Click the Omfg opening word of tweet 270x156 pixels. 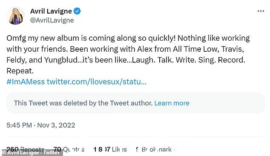click(x=16, y=39)
